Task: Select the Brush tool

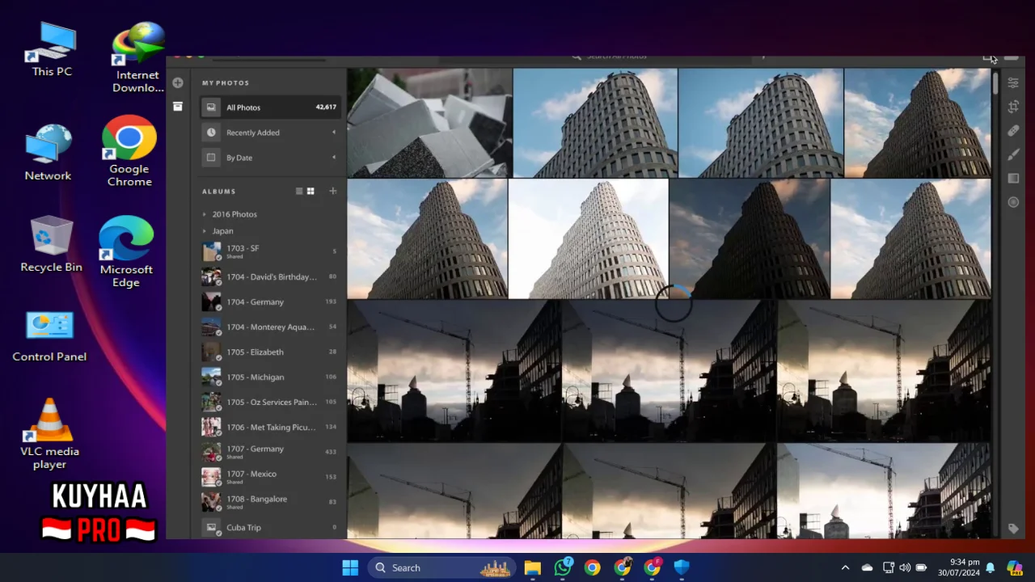Action: [1013, 154]
